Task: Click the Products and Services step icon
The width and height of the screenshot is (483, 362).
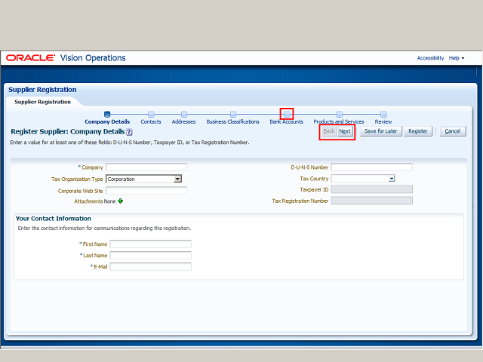Action: pyautogui.click(x=339, y=114)
